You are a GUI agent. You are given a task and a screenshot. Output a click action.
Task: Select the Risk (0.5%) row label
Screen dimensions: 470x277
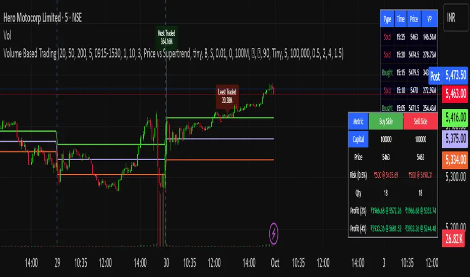coord(358,175)
